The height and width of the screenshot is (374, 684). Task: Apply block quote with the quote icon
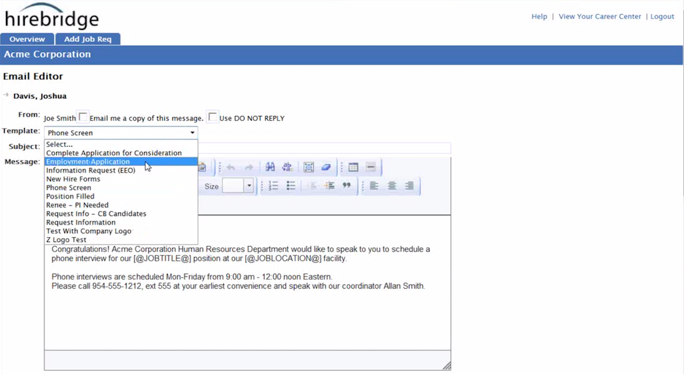(x=347, y=186)
